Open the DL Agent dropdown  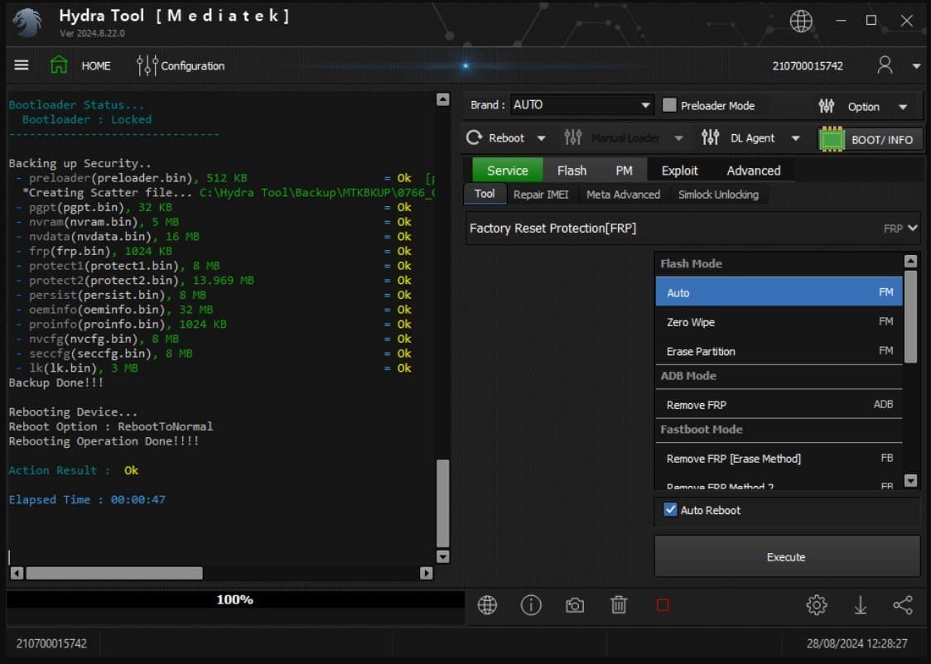point(794,138)
